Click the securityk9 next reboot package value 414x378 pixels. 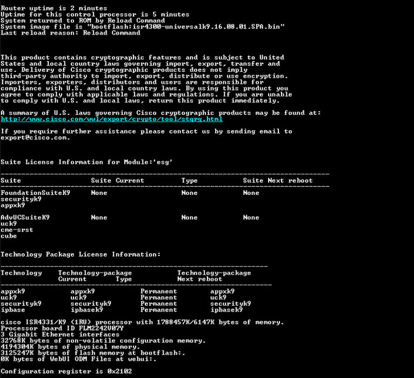coord(231,303)
